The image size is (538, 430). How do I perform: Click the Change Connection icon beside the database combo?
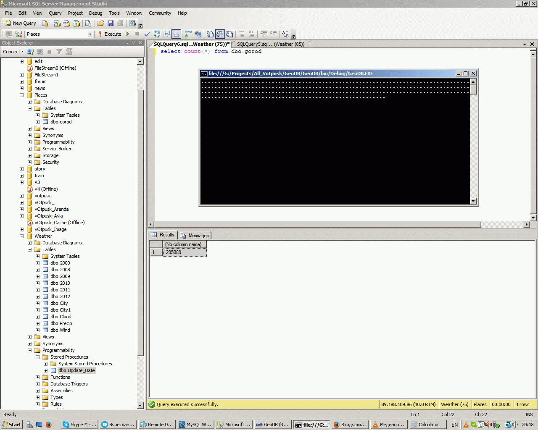tap(18, 34)
